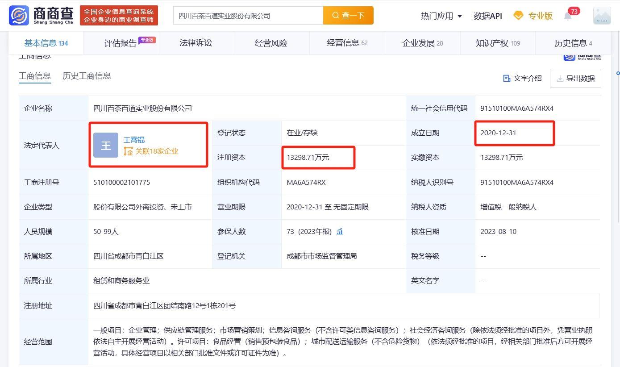The width and height of the screenshot is (620, 367).
Task: Open the 专业版 diamond icon
Action: point(518,15)
